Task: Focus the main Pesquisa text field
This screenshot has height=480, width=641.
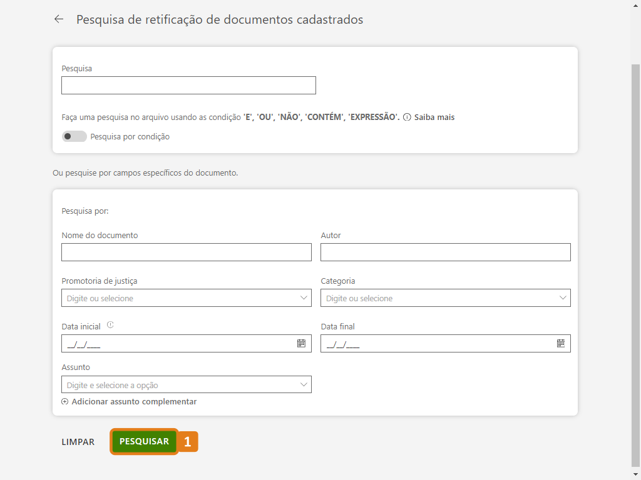Action: click(x=188, y=86)
